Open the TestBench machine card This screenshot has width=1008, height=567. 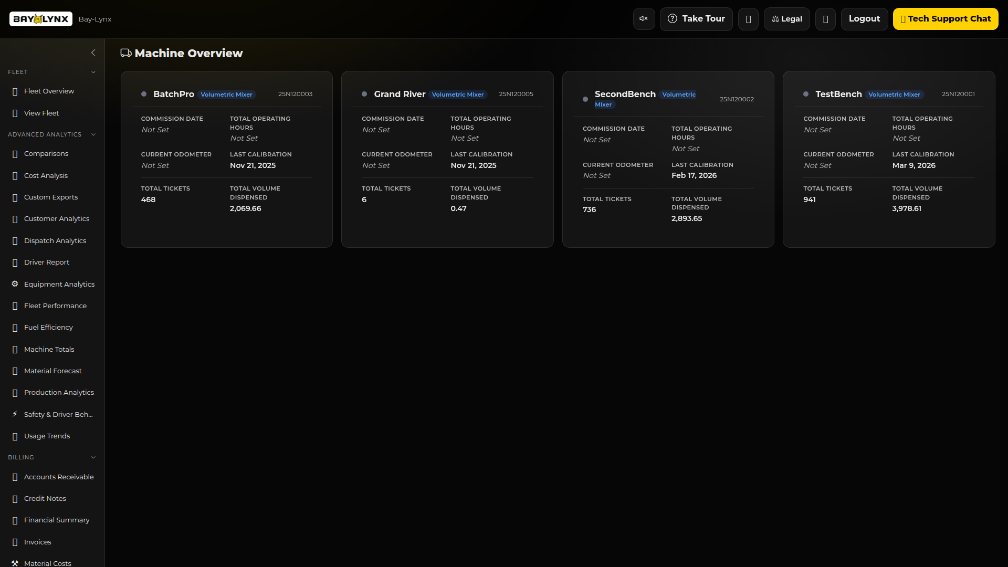click(x=838, y=94)
